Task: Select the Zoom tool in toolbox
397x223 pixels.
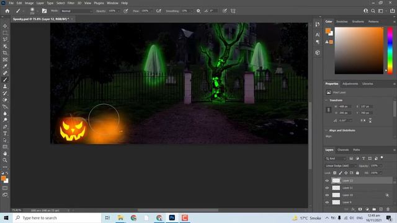Action: tap(5, 160)
